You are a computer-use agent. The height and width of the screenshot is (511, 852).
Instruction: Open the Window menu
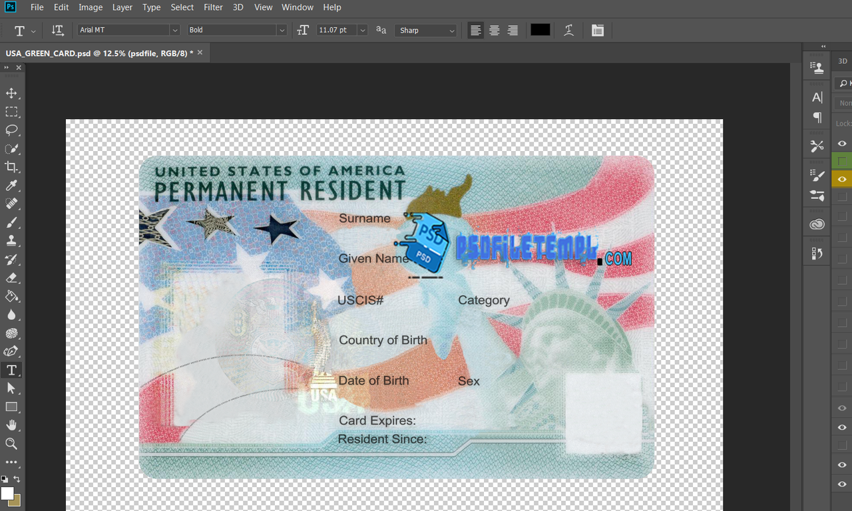pyautogui.click(x=298, y=7)
